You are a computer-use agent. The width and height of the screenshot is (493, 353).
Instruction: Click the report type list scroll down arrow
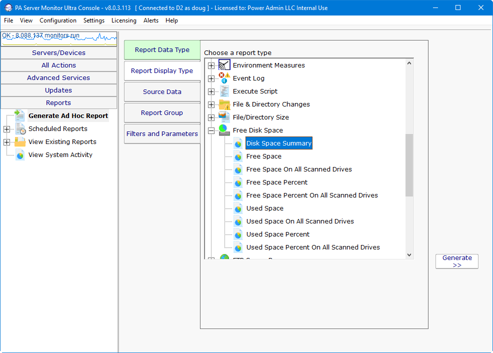tap(409, 255)
